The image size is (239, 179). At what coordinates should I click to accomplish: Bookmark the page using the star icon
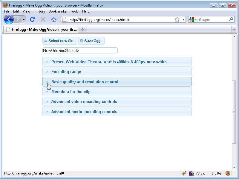[177, 19]
